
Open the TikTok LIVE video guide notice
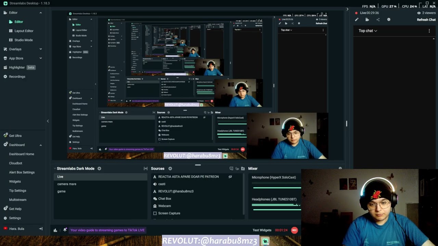pyautogui.click(x=107, y=230)
